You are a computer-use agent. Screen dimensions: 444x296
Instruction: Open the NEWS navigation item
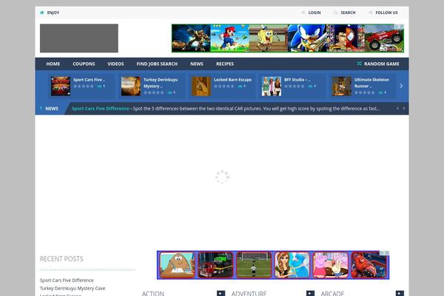pyautogui.click(x=197, y=64)
